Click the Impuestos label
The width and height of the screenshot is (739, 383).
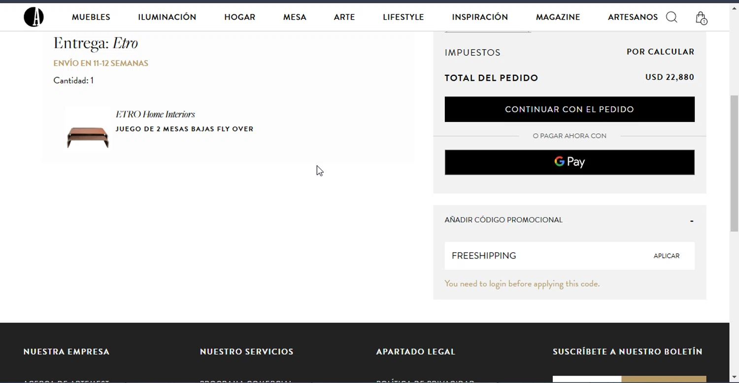(x=472, y=52)
